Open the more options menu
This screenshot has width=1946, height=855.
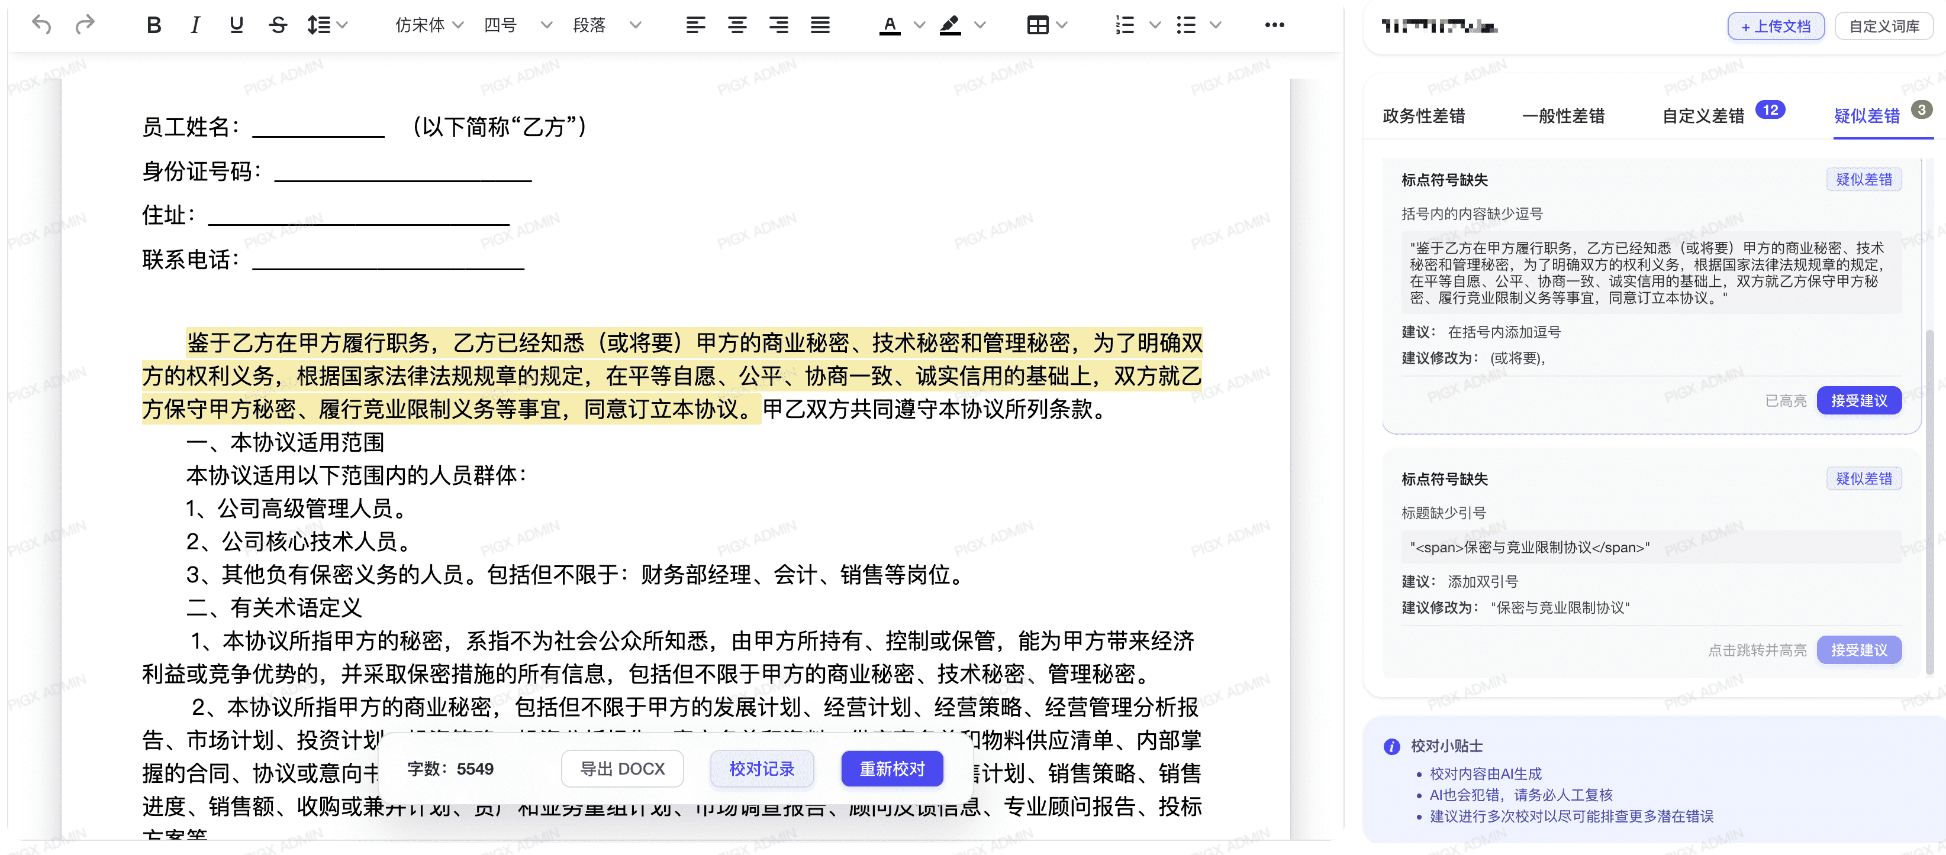point(1274,25)
